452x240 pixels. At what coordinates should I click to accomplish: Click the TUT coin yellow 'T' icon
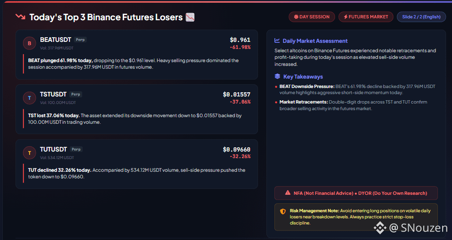tap(30, 153)
